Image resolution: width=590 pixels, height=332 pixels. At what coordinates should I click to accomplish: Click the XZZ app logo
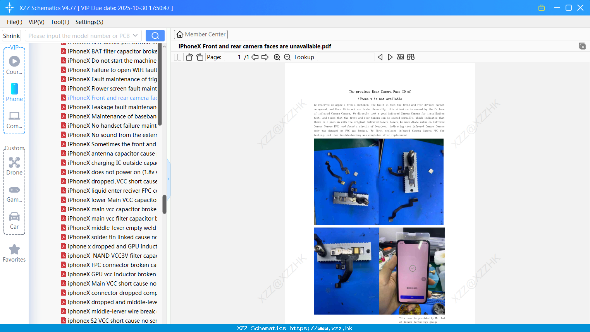tap(10, 8)
